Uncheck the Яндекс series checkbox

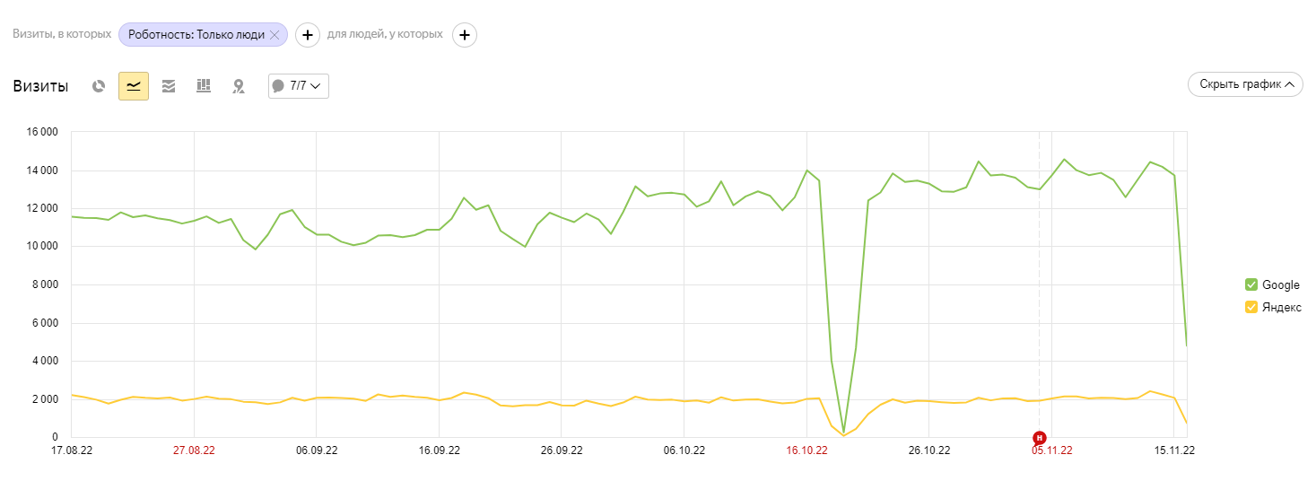click(x=1251, y=307)
